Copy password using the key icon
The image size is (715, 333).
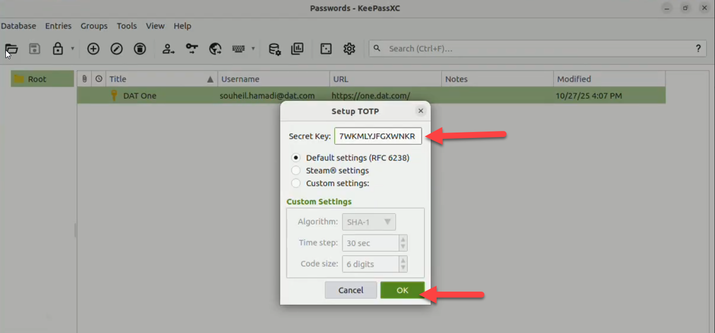[192, 48]
